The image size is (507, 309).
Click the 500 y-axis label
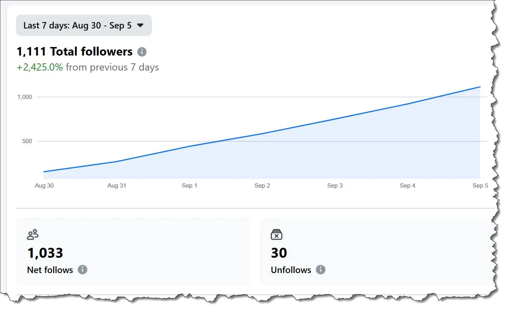point(27,141)
